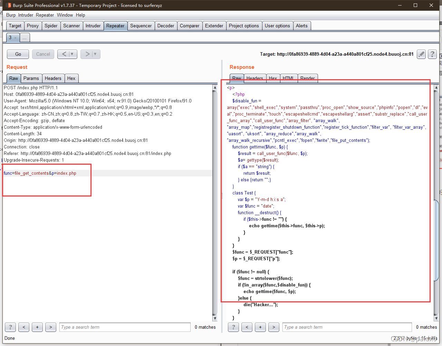Go to previous match in request search
The width and height of the screenshot is (442, 346).
pos(24,327)
